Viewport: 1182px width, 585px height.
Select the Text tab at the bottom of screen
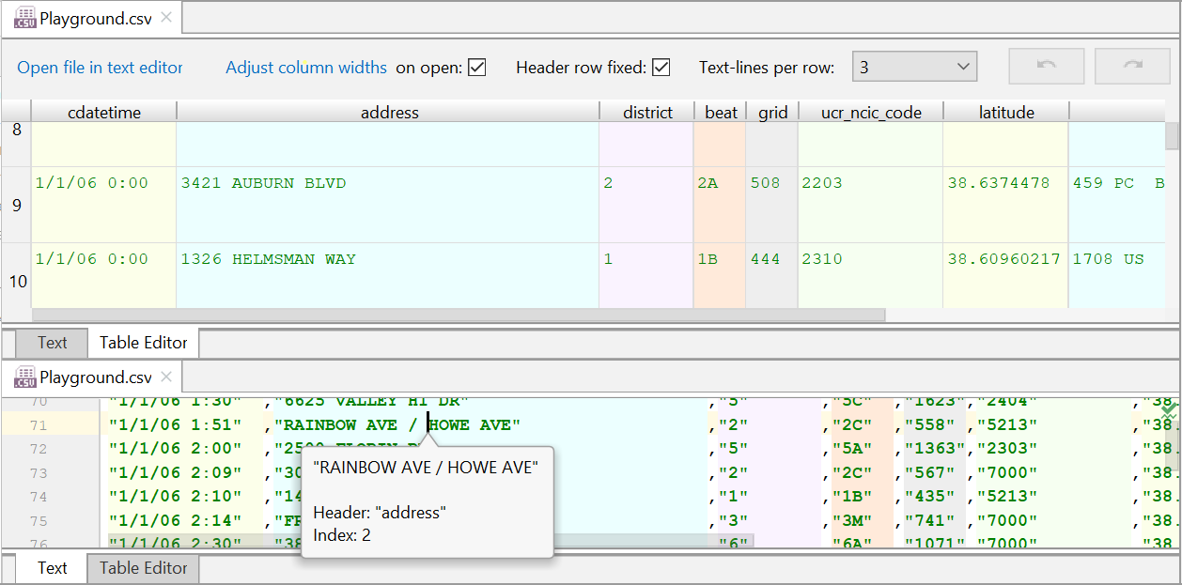coord(52,568)
